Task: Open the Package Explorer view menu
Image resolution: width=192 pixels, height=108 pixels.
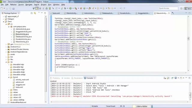Action: (39, 13)
